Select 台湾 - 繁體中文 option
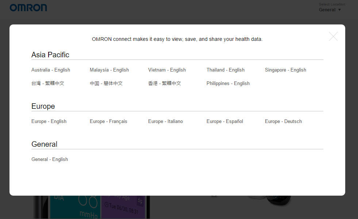 48,83
